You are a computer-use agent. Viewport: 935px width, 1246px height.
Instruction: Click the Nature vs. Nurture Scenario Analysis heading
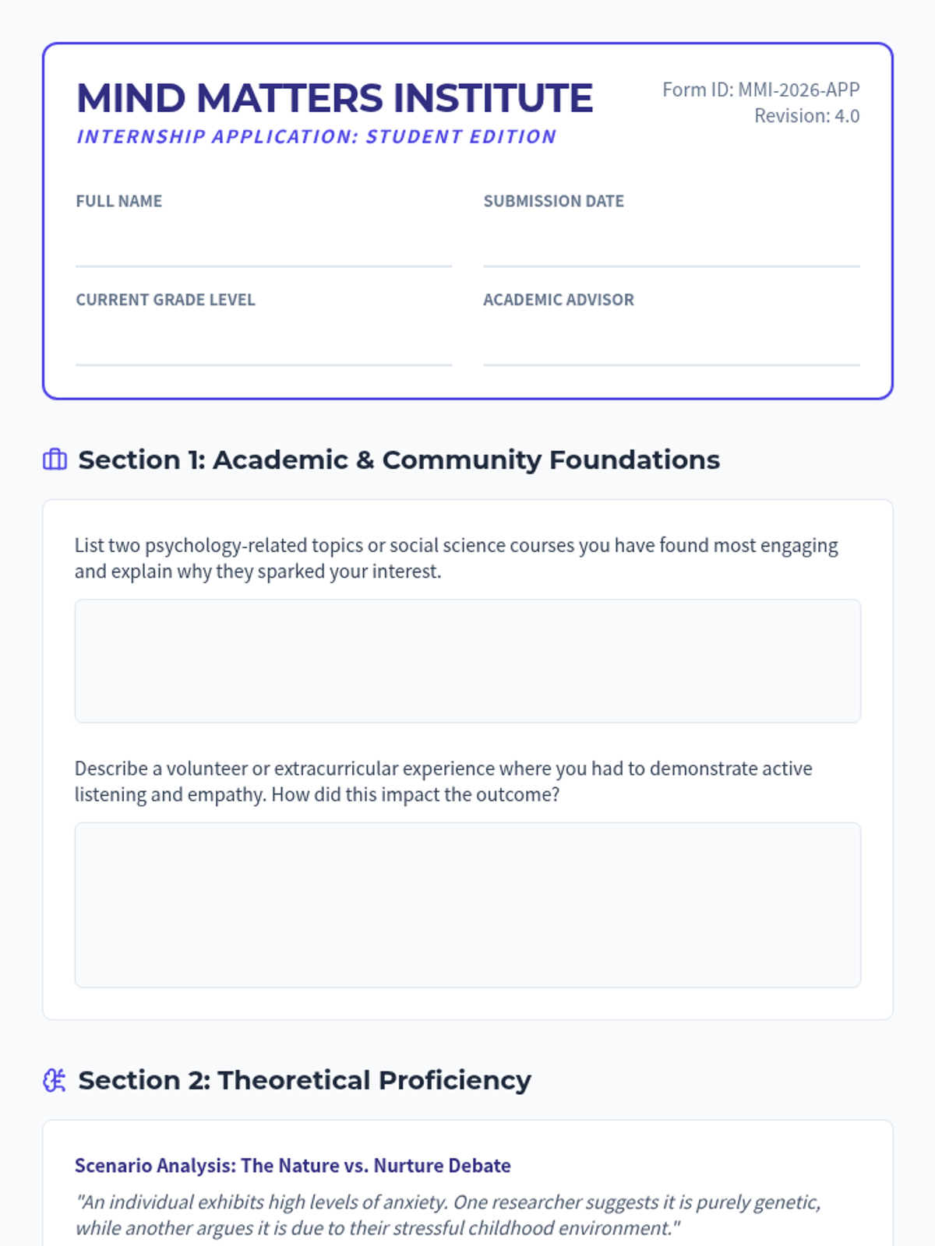292,1165
